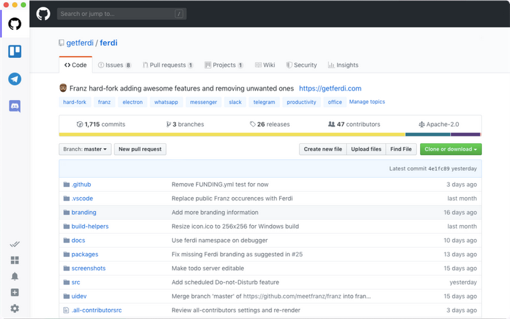Viewport: 510px width, 319px height.
Task: Click the double-checkmark todos icon in sidebar
Action: (15, 244)
